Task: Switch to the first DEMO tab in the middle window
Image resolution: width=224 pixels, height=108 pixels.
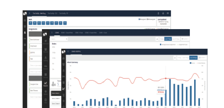Action: coord(57,33)
